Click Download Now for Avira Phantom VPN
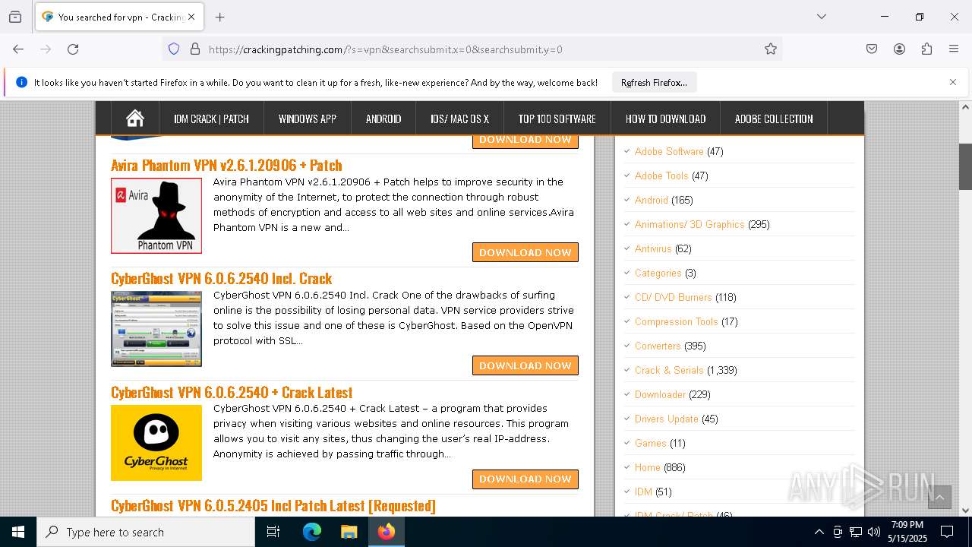 coord(525,252)
